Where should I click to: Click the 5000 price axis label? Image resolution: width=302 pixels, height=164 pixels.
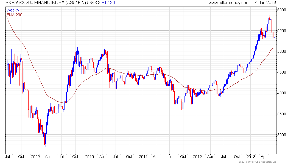point(282,51)
